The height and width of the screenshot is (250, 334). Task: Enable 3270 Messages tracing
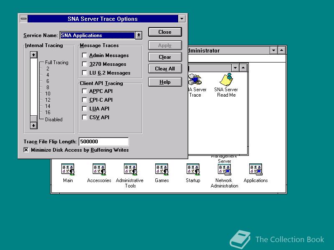85,64
